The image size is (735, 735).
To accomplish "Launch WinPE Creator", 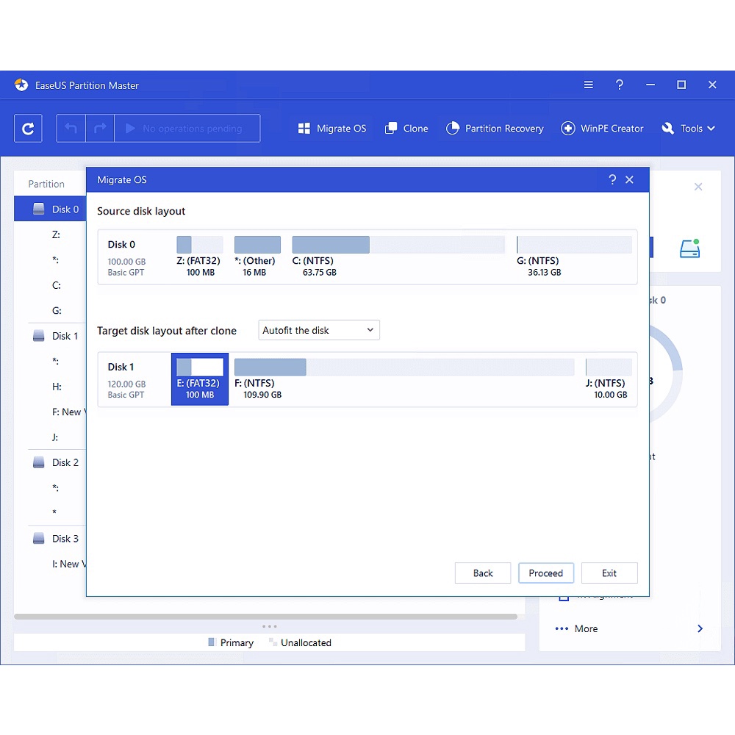I will click(602, 129).
